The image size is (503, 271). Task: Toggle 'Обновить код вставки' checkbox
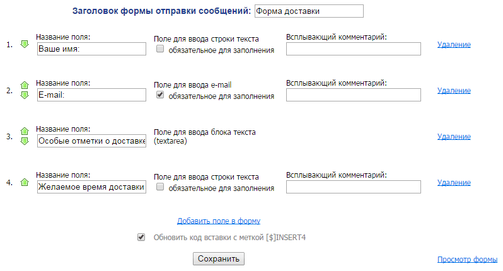pyautogui.click(x=141, y=238)
